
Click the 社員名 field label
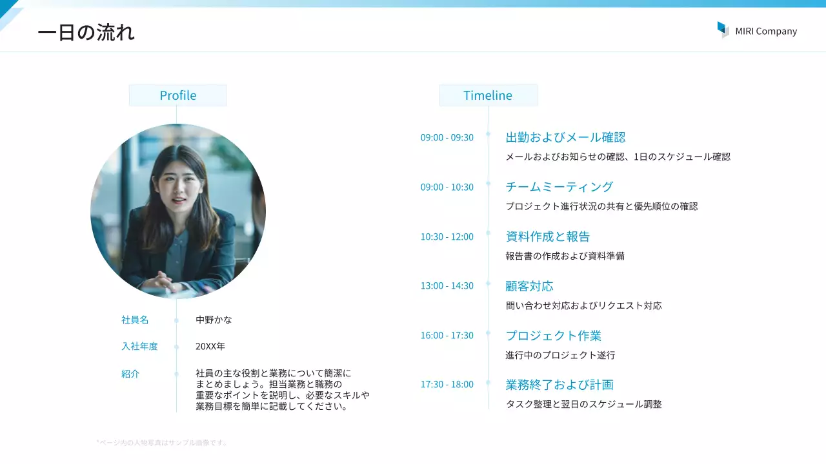(135, 320)
